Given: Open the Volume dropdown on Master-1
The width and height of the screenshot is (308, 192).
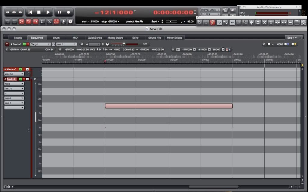Looking at the screenshot, I should 14,74.
